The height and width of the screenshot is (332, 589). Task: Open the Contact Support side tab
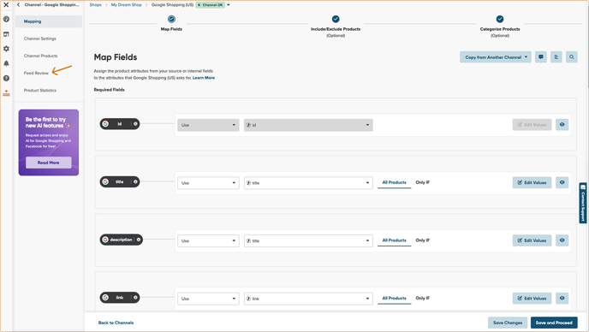tap(583, 203)
